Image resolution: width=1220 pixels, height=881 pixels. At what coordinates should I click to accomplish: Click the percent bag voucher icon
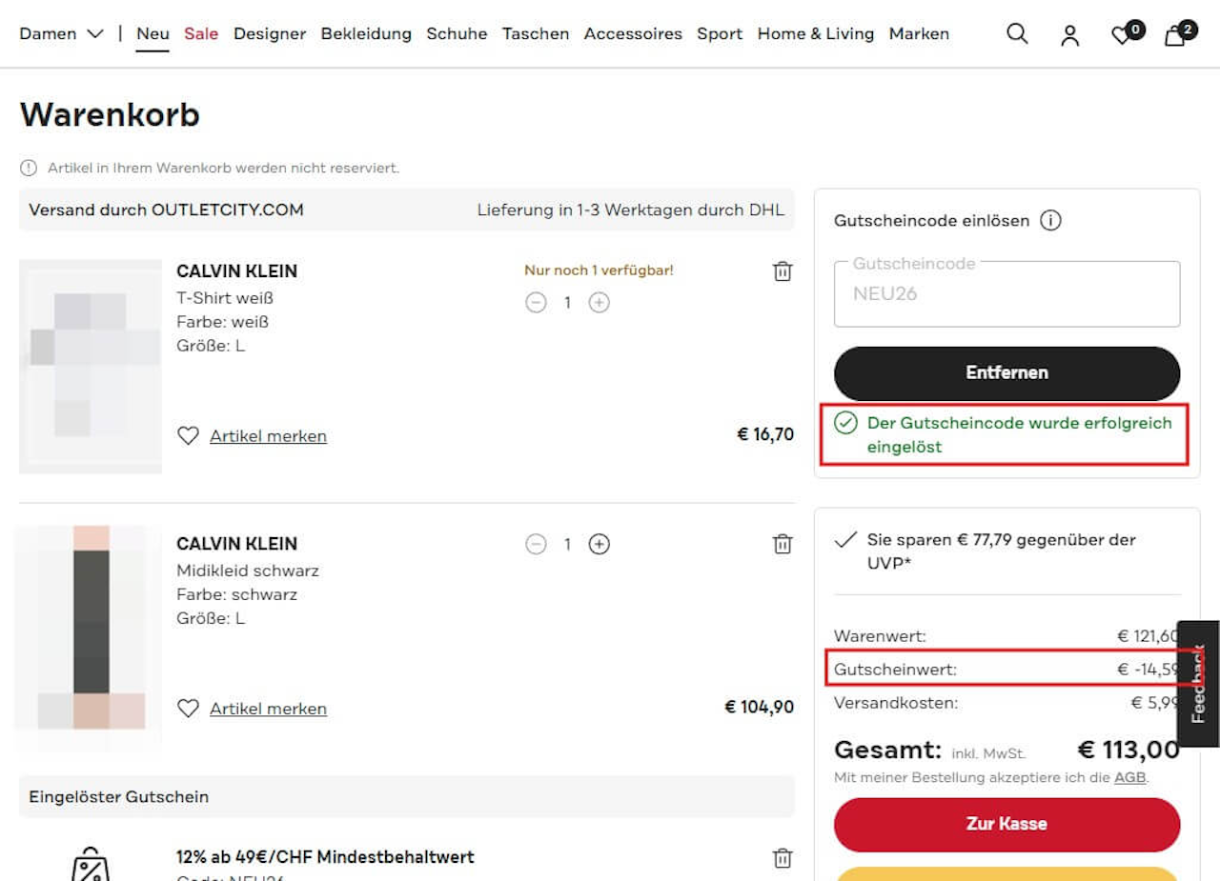point(91,863)
